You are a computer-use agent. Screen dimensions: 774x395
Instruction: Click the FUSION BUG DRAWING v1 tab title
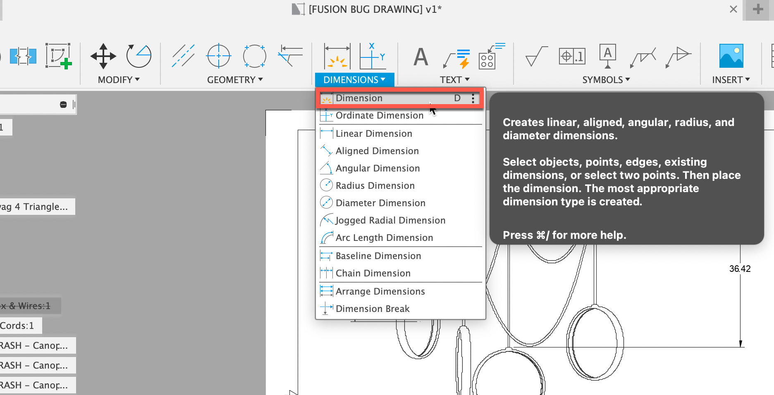coord(375,9)
